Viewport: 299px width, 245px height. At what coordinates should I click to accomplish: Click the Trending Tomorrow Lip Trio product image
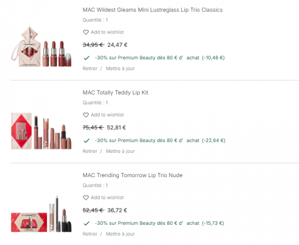(41, 214)
